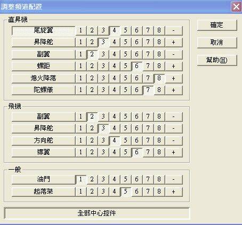The image size is (242, 225).
Task: Click the 全部中心控件 button
Action: pos(97,213)
